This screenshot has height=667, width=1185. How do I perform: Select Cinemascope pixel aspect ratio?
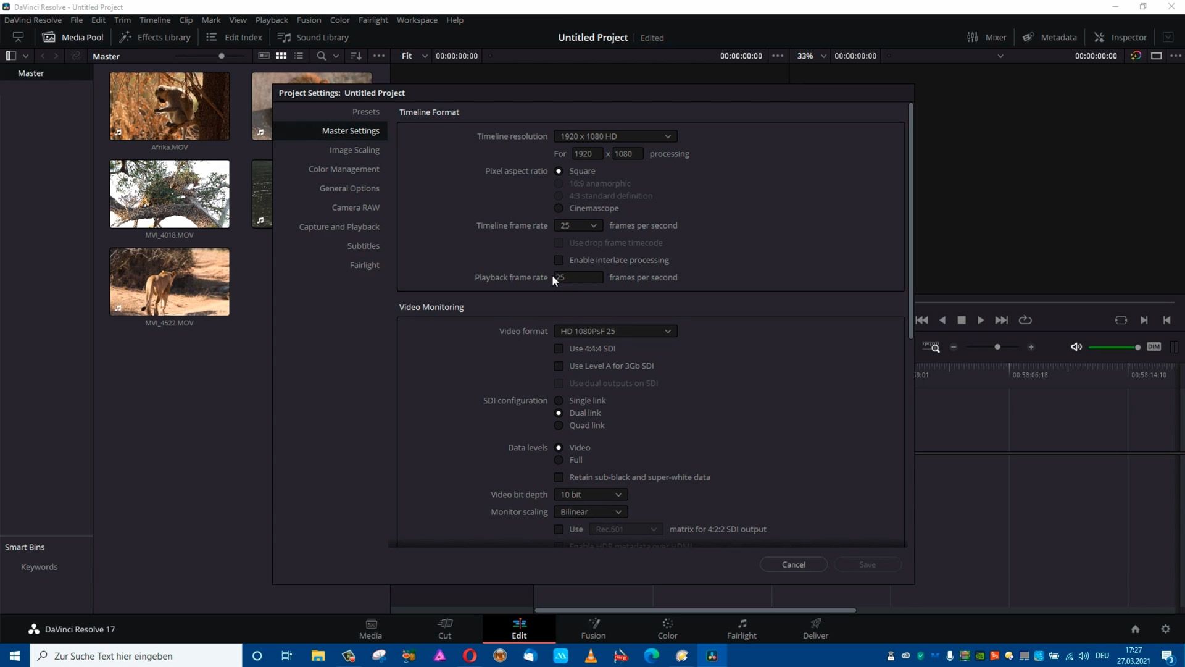559,208
